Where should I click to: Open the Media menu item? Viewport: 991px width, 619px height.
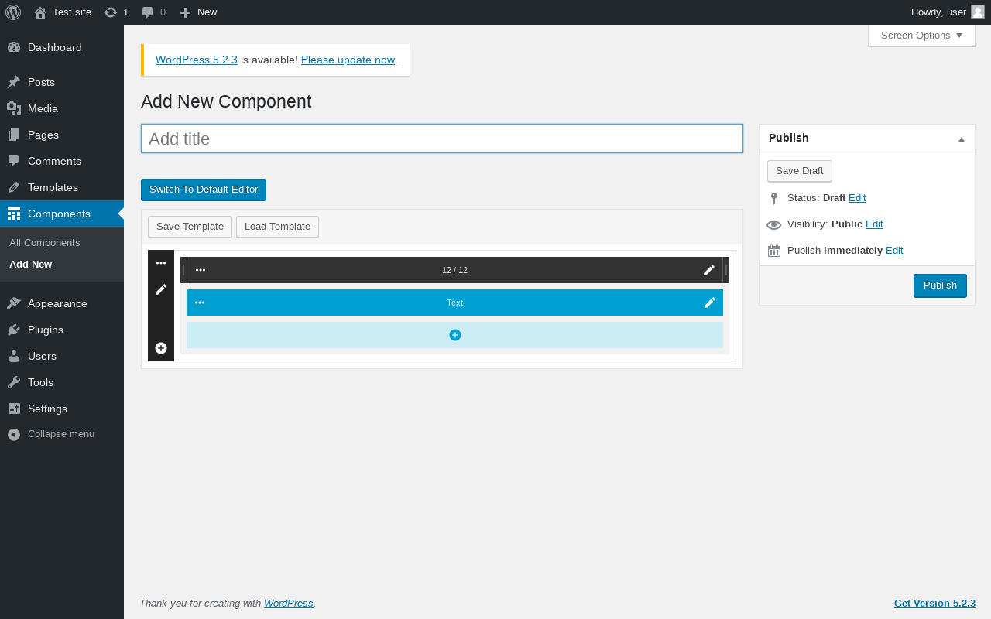[62, 108]
